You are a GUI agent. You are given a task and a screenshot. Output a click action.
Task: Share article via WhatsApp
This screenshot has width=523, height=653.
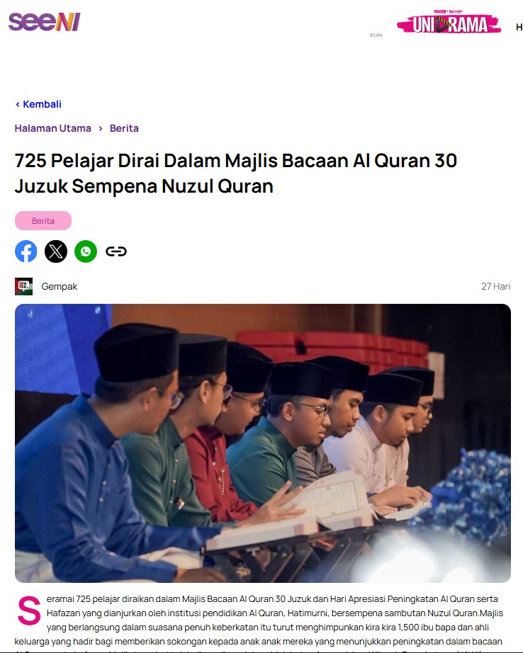86,251
